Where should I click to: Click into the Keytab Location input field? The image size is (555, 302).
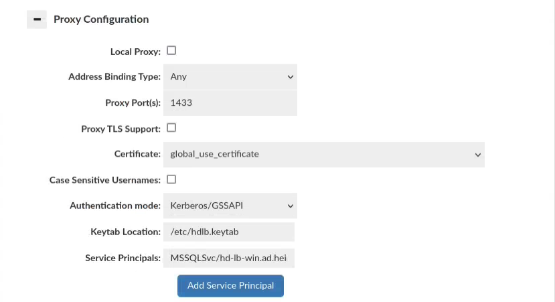point(228,232)
